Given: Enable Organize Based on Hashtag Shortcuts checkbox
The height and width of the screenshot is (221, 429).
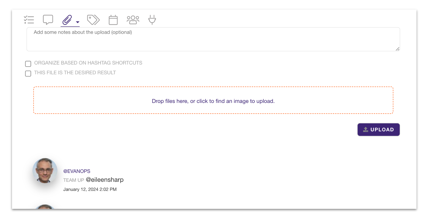Looking at the screenshot, I should (x=28, y=64).
